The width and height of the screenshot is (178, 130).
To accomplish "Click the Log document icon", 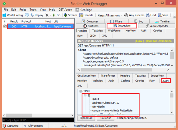I will point(136,21).
